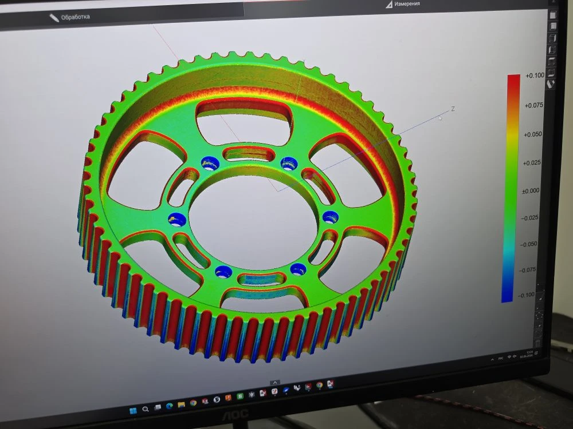Click the +0.100 color scale label
The image size is (573, 429).
pos(535,76)
